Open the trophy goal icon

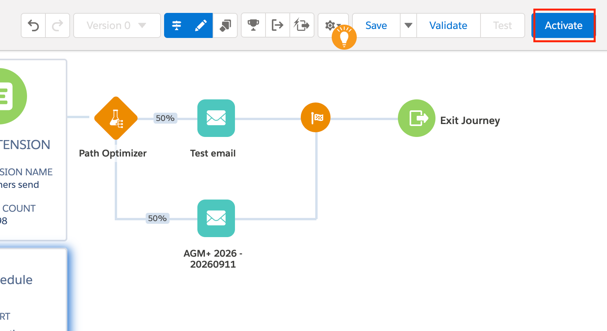click(x=253, y=25)
